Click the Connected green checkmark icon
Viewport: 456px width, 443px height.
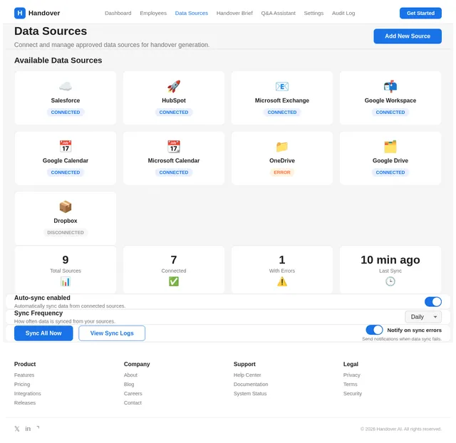(174, 281)
